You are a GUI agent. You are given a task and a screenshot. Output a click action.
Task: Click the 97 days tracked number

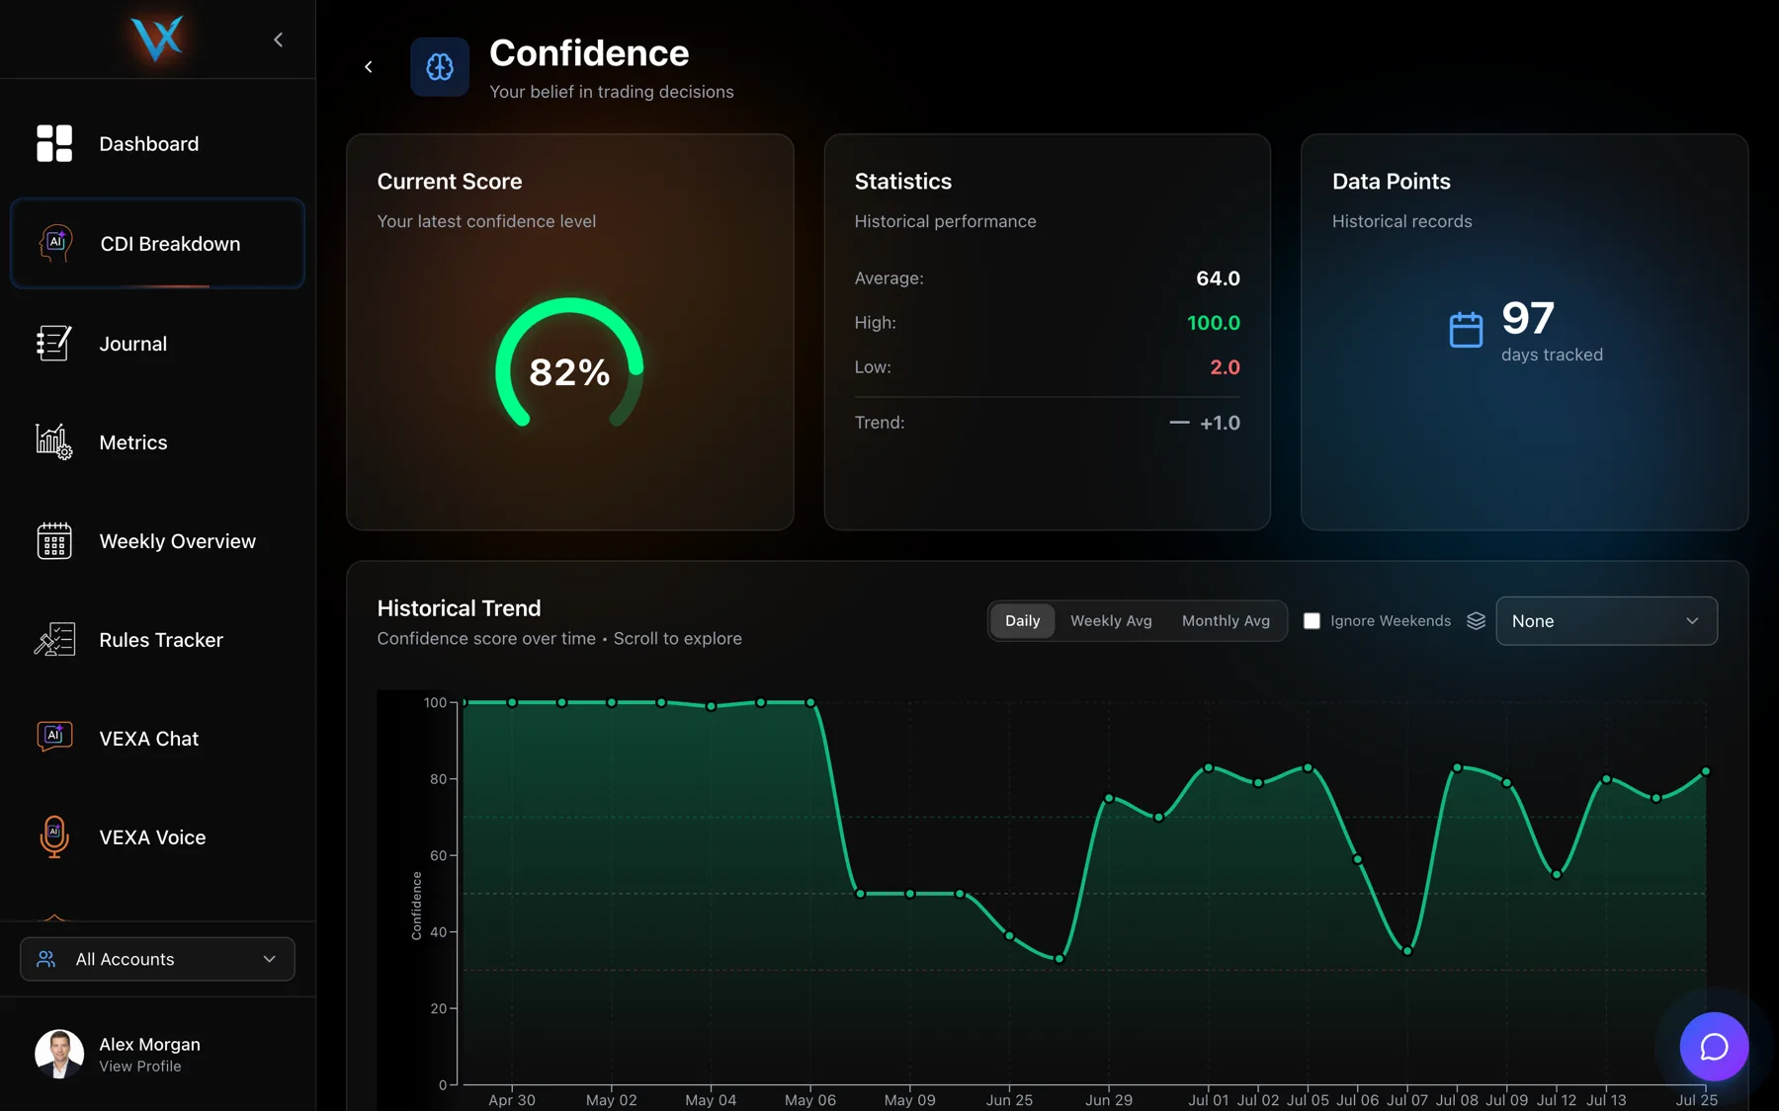click(1528, 318)
